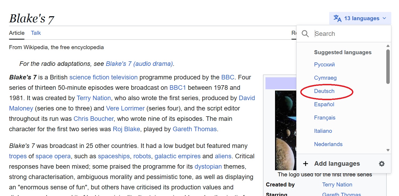Open the tropes link
The width and height of the screenshot is (399, 196).
18,156
